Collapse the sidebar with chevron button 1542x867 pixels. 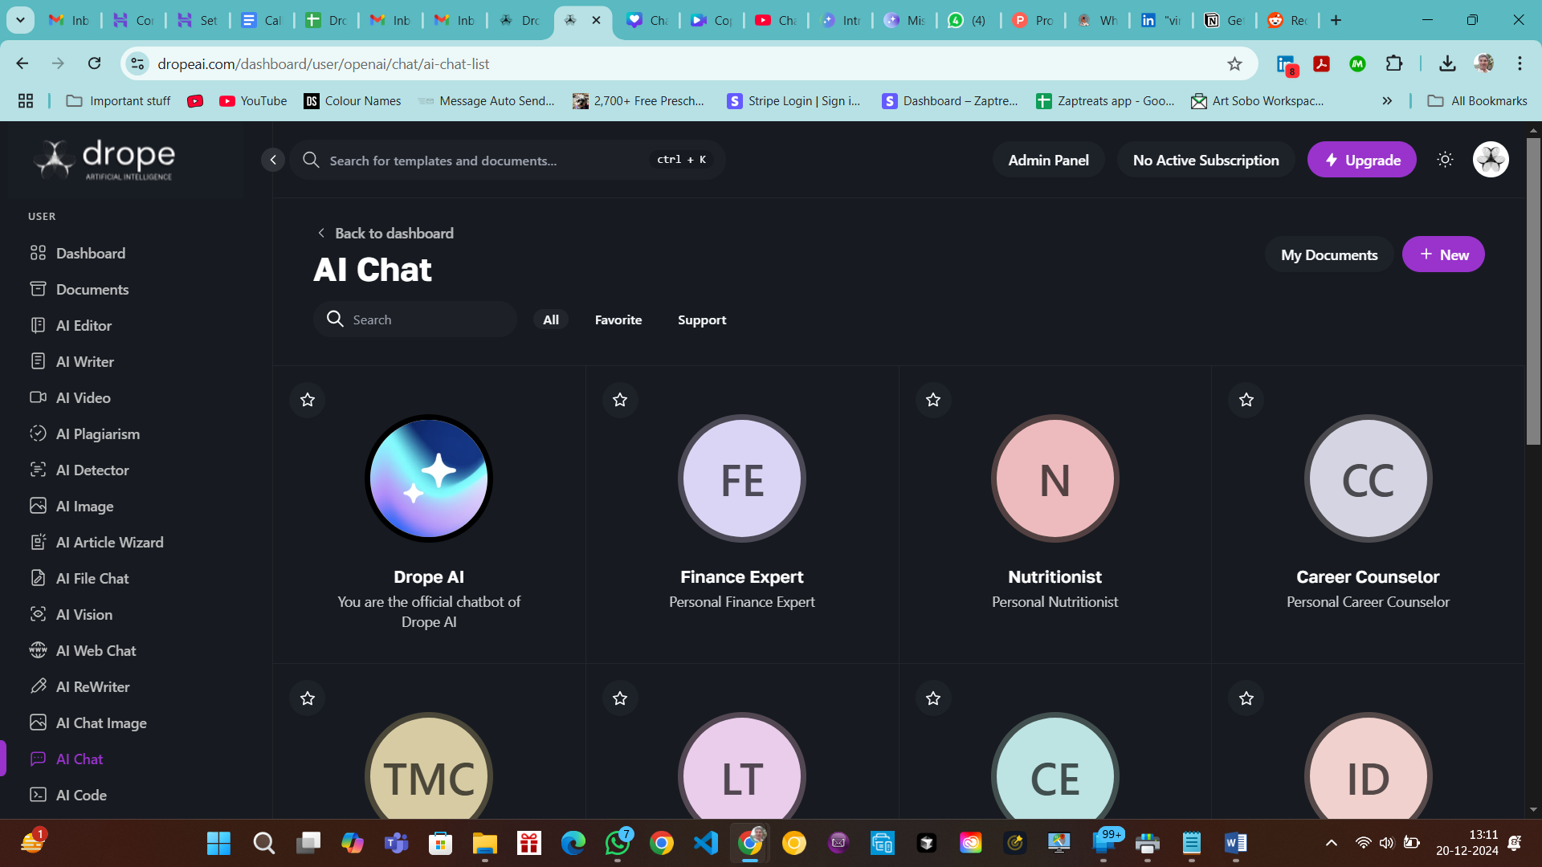click(273, 160)
